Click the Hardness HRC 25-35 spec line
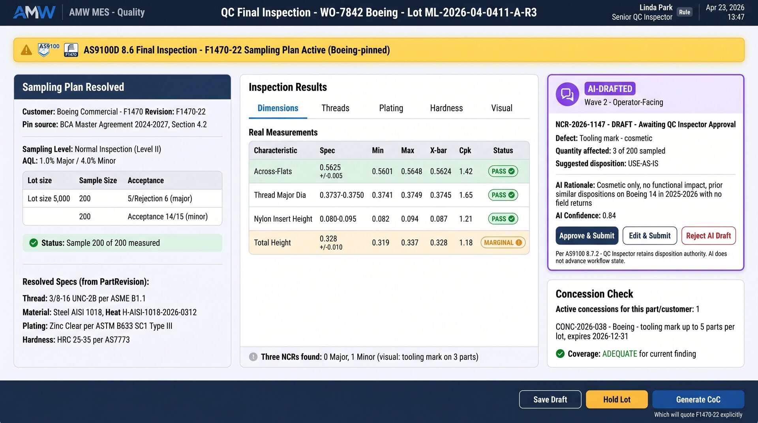The height and width of the screenshot is (423, 758). [x=76, y=340]
